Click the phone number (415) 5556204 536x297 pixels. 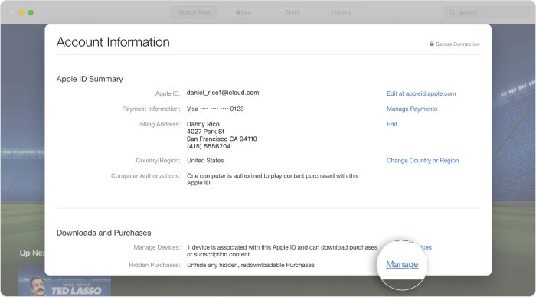tap(208, 147)
